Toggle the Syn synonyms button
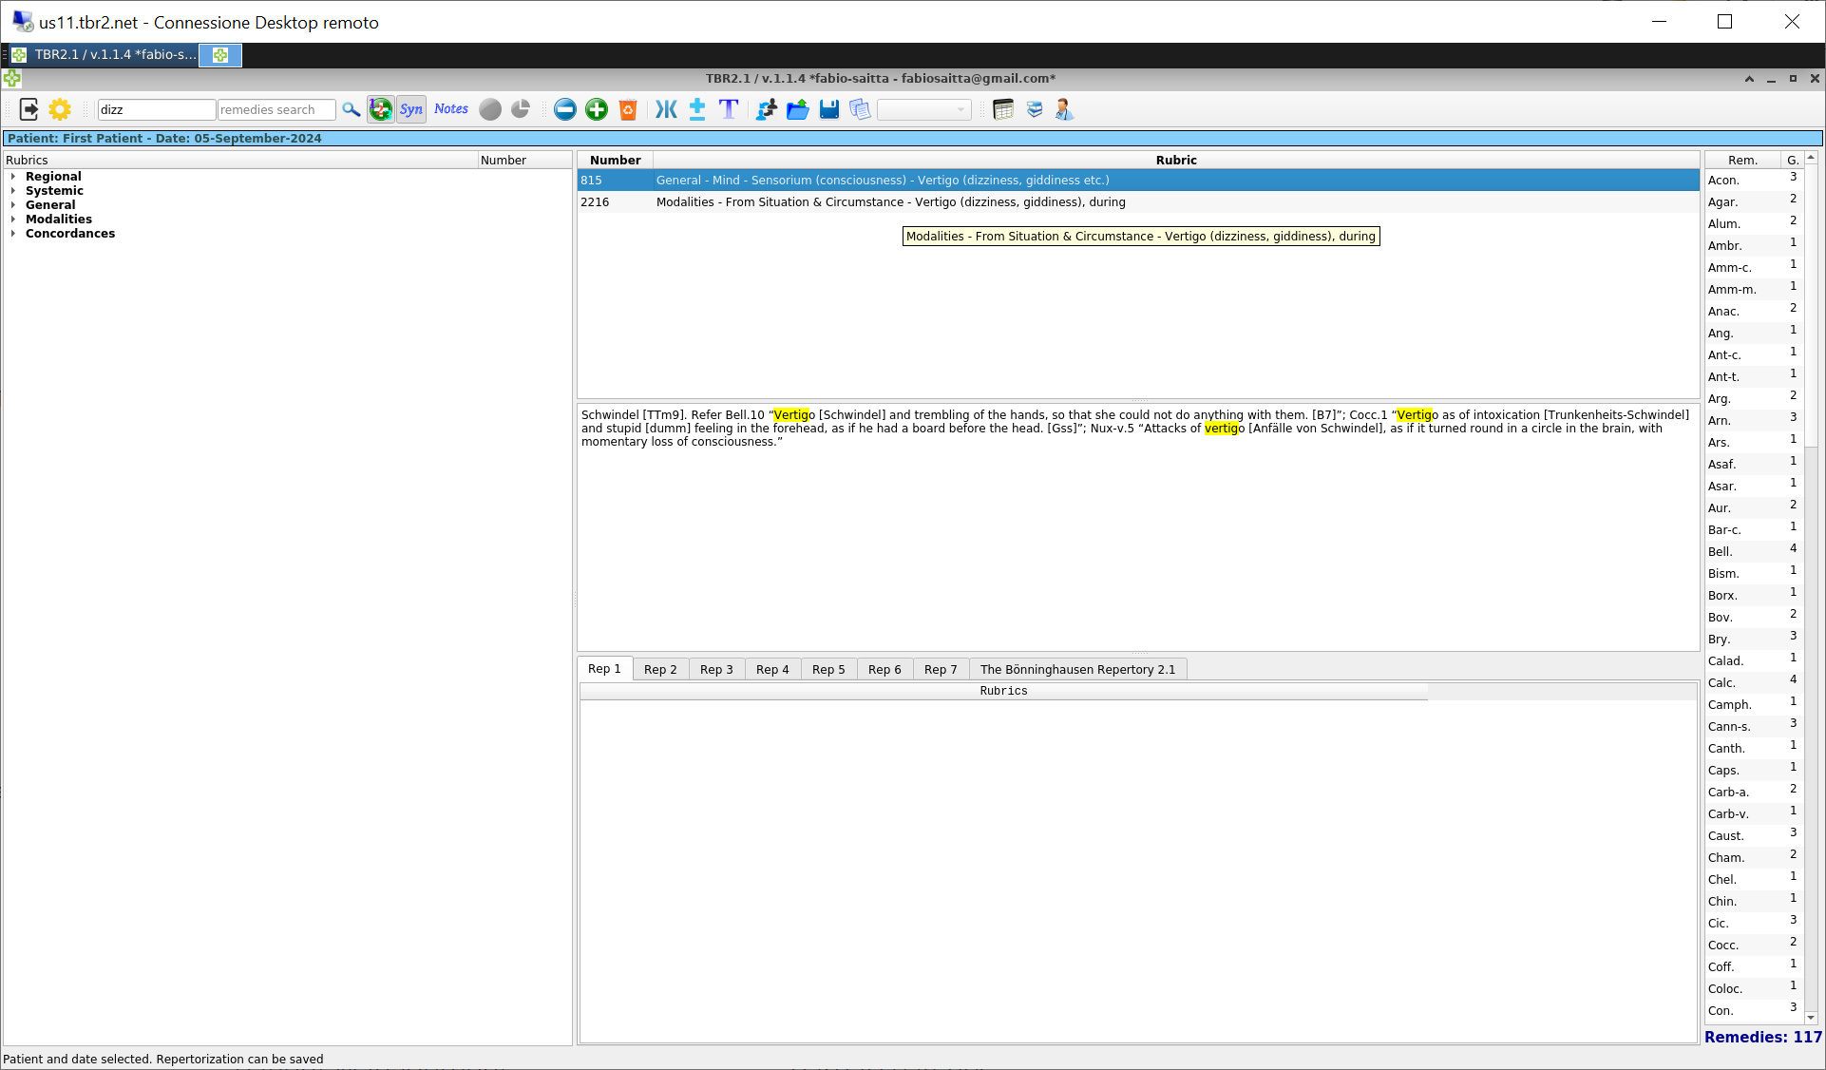 point(411,109)
